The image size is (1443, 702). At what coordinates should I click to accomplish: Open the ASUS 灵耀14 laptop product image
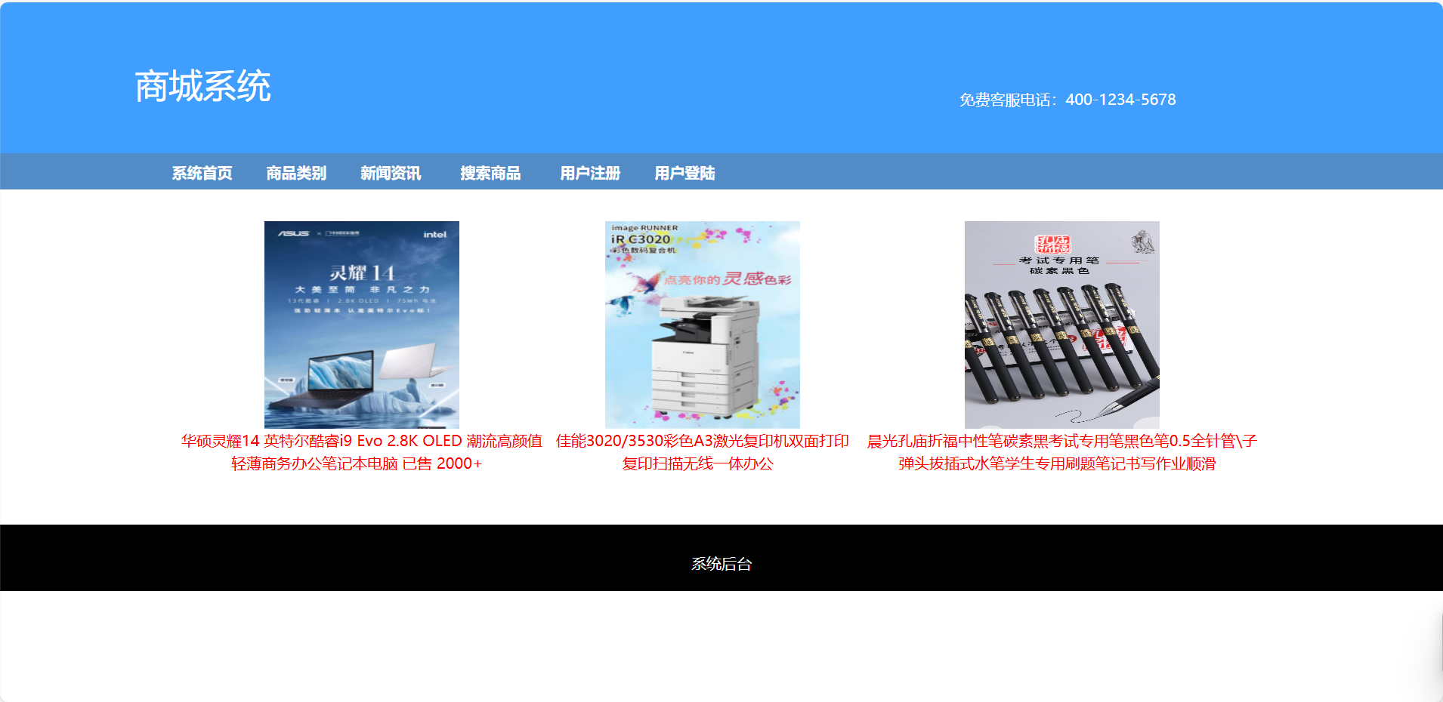click(362, 325)
